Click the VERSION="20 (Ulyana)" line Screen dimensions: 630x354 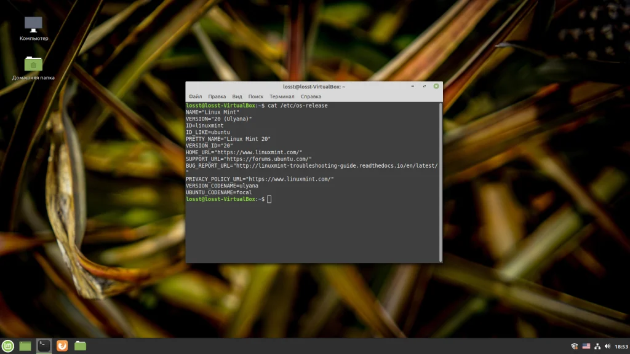(x=218, y=119)
